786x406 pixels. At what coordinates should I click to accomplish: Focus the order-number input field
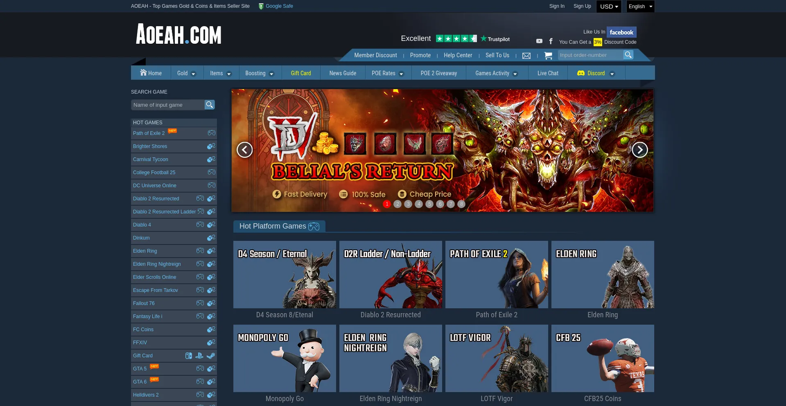point(590,55)
